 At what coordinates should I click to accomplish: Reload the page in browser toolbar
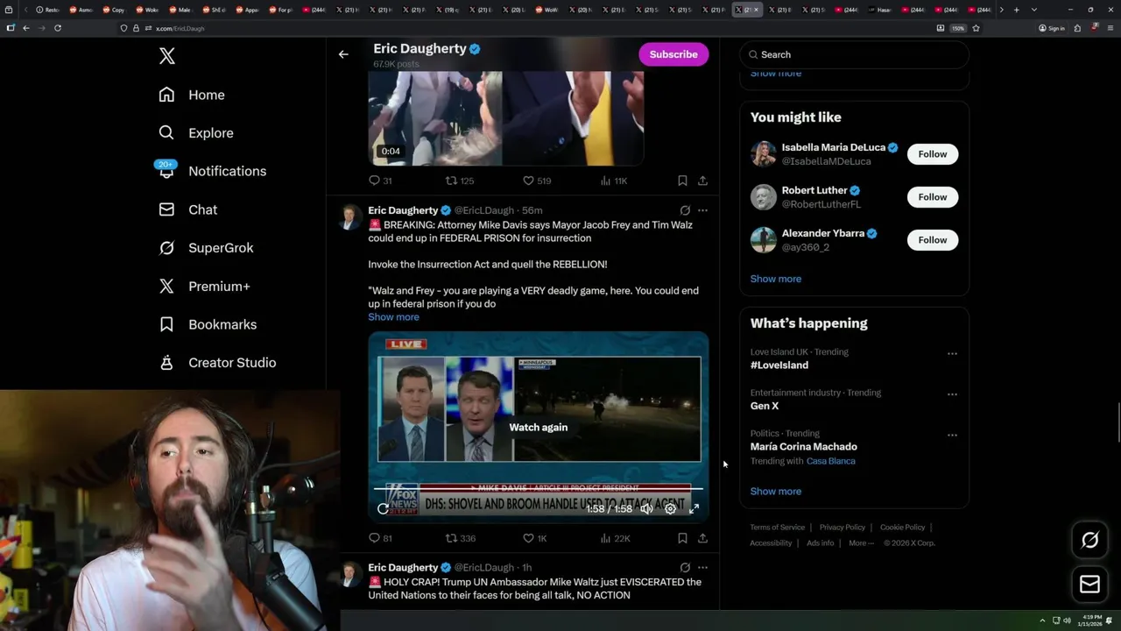pyautogui.click(x=58, y=28)
